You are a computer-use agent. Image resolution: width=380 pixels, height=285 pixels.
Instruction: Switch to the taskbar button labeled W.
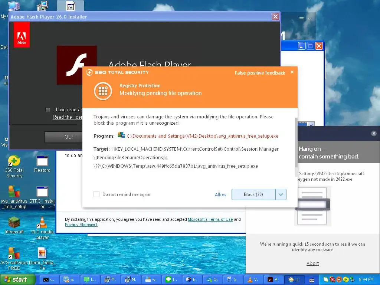point(151,279)
